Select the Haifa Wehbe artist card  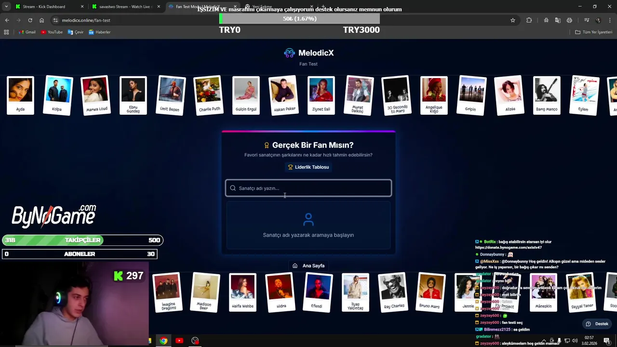[242, 293]
